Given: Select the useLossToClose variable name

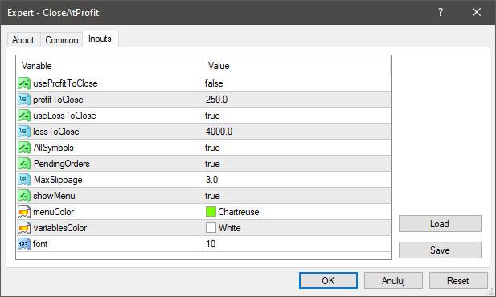Looking at the screenshot, I should (x=64, y=116).
